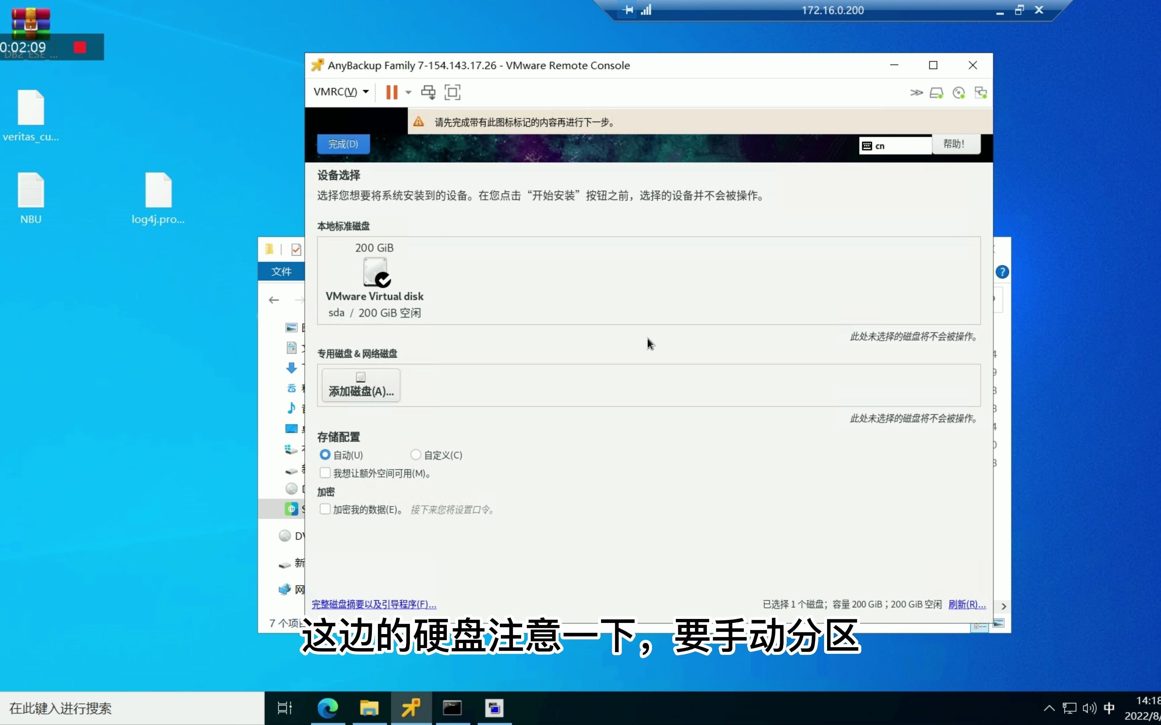Click the right scroll arrow in Explorer window
This screenshot has height=725, width=1161.
[x=1004, y=607]
